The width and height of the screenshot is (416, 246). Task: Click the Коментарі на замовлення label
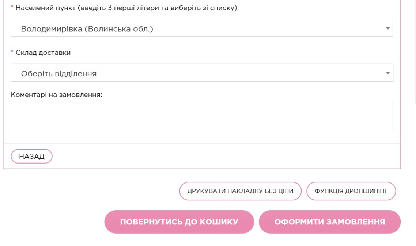[x=56, y=95]
